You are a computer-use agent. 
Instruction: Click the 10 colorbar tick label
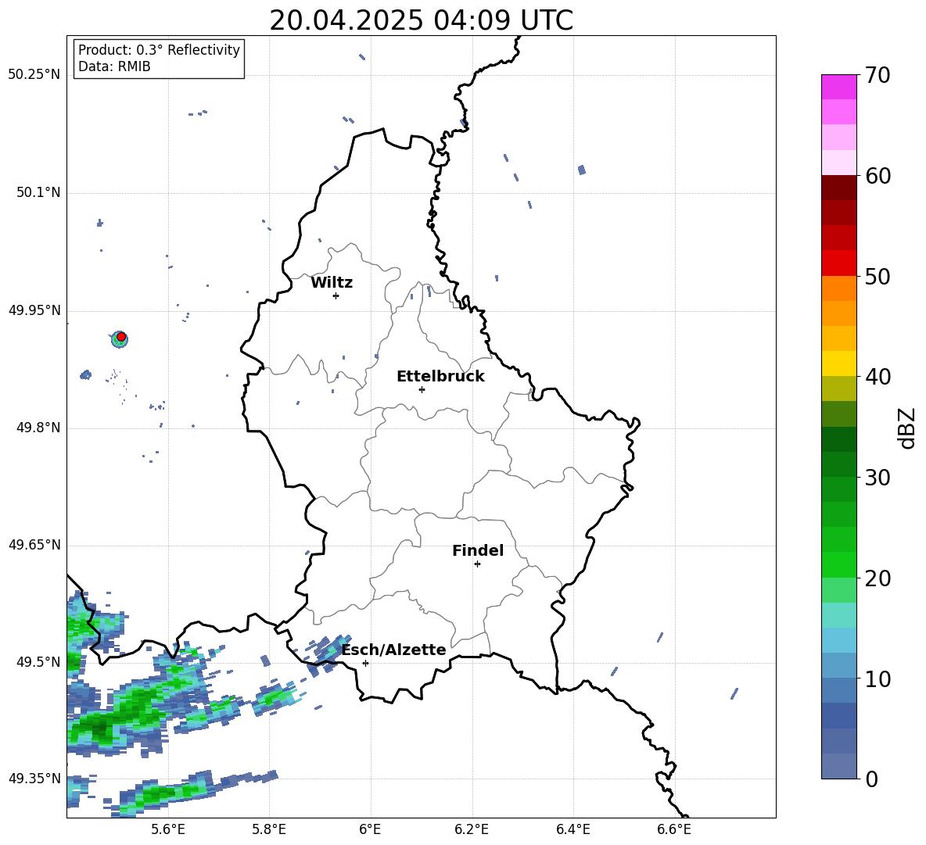(878, 679)
